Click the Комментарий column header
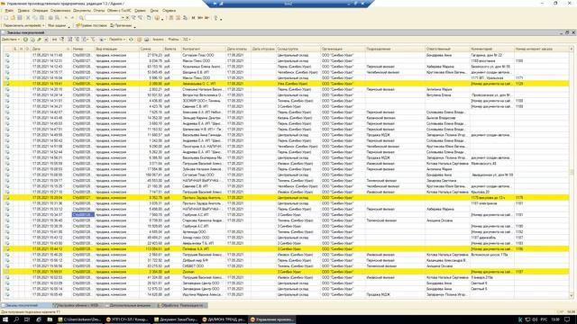577x324 pixels. (x=491, y=49)
